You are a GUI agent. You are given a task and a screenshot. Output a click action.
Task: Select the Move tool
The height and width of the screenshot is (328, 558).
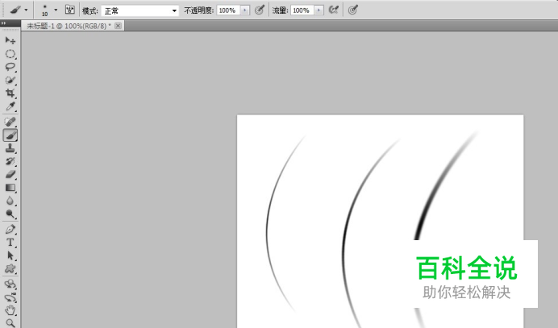coord(10,40)
